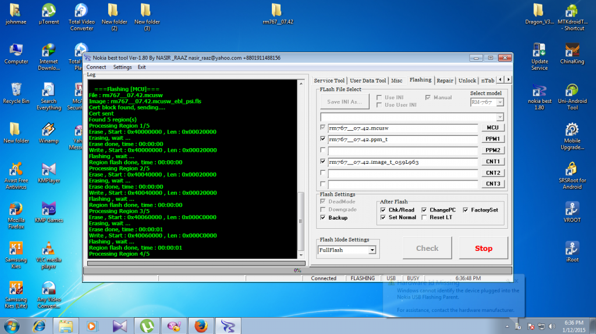Uncheck the FactorySet option
Image resolution: width=596 pixels, height=334 pixels.
coord(466,210)
